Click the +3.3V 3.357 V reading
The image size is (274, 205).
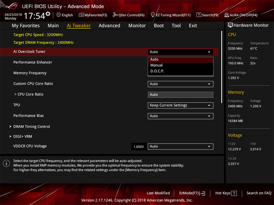coord(233,164)
